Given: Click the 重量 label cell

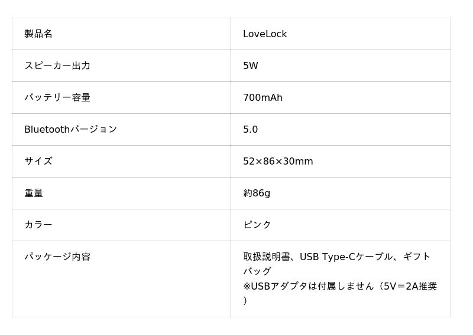Looking at the screenshot, I should [34, 193].
